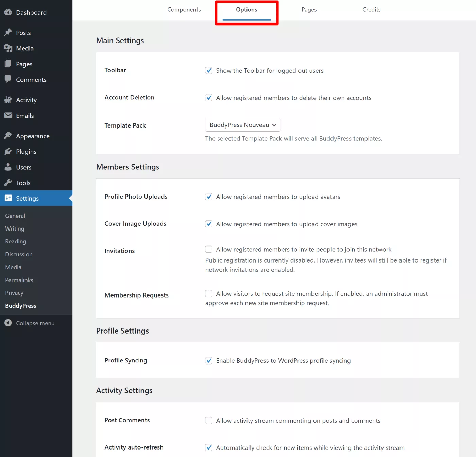Open the Media settings submenu link under Settings
The height and width of the screenshot is (457, 476).
[13, 267]
